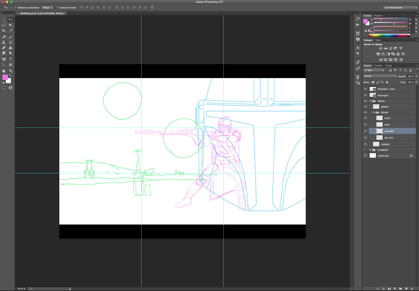The height and width of the screenshot is (291, 419).
Task: Open the Normal blend mode dropdown
Action: click(380, 76)
